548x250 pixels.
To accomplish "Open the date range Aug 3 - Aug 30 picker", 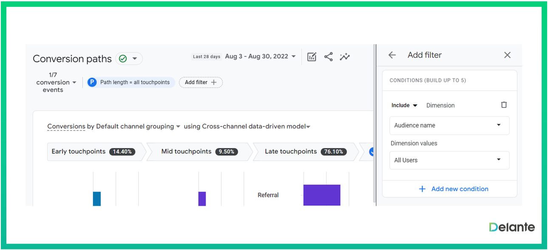I will 260,56.
